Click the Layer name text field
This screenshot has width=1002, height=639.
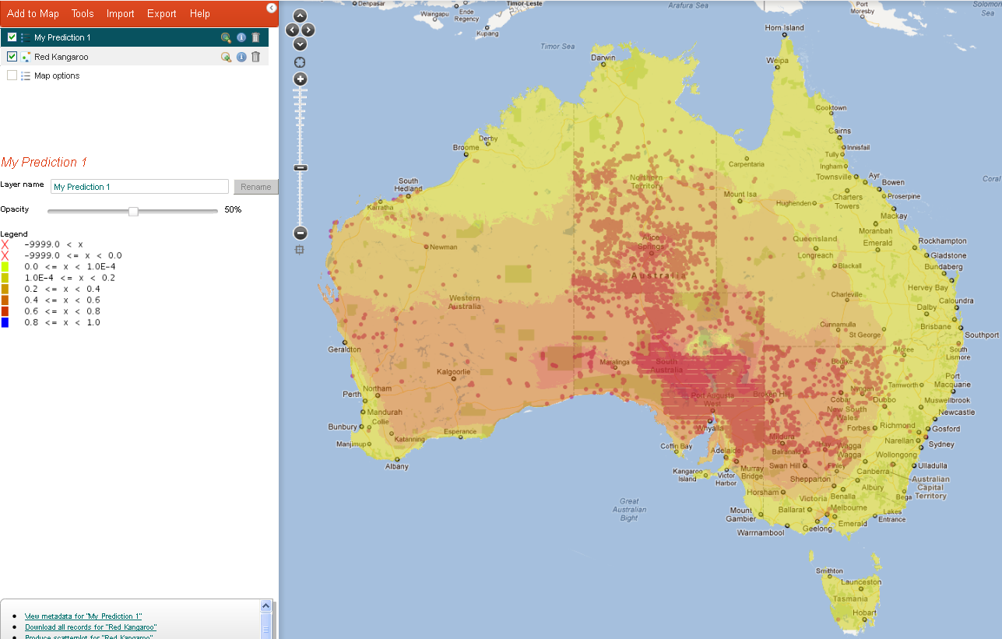pyautogui.click(x=139, y=187)
